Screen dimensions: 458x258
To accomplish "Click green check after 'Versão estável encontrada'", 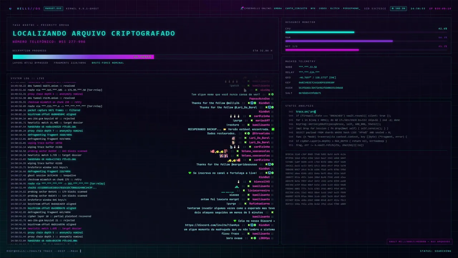I will point(273,129).
